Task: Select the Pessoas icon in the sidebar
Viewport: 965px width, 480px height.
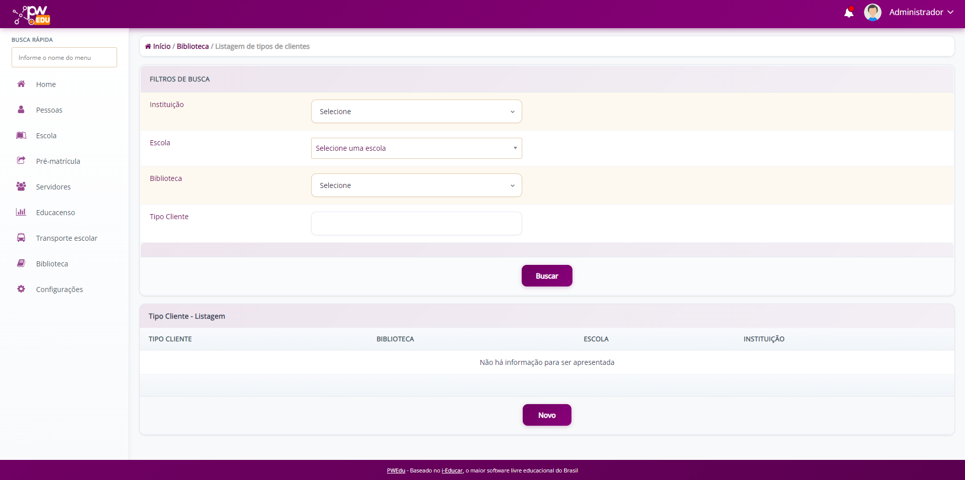Action: [x=21, y=110]
